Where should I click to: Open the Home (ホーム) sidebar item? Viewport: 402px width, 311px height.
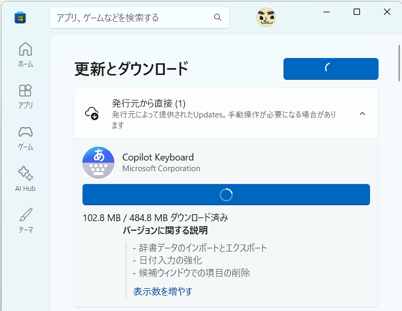26,55
